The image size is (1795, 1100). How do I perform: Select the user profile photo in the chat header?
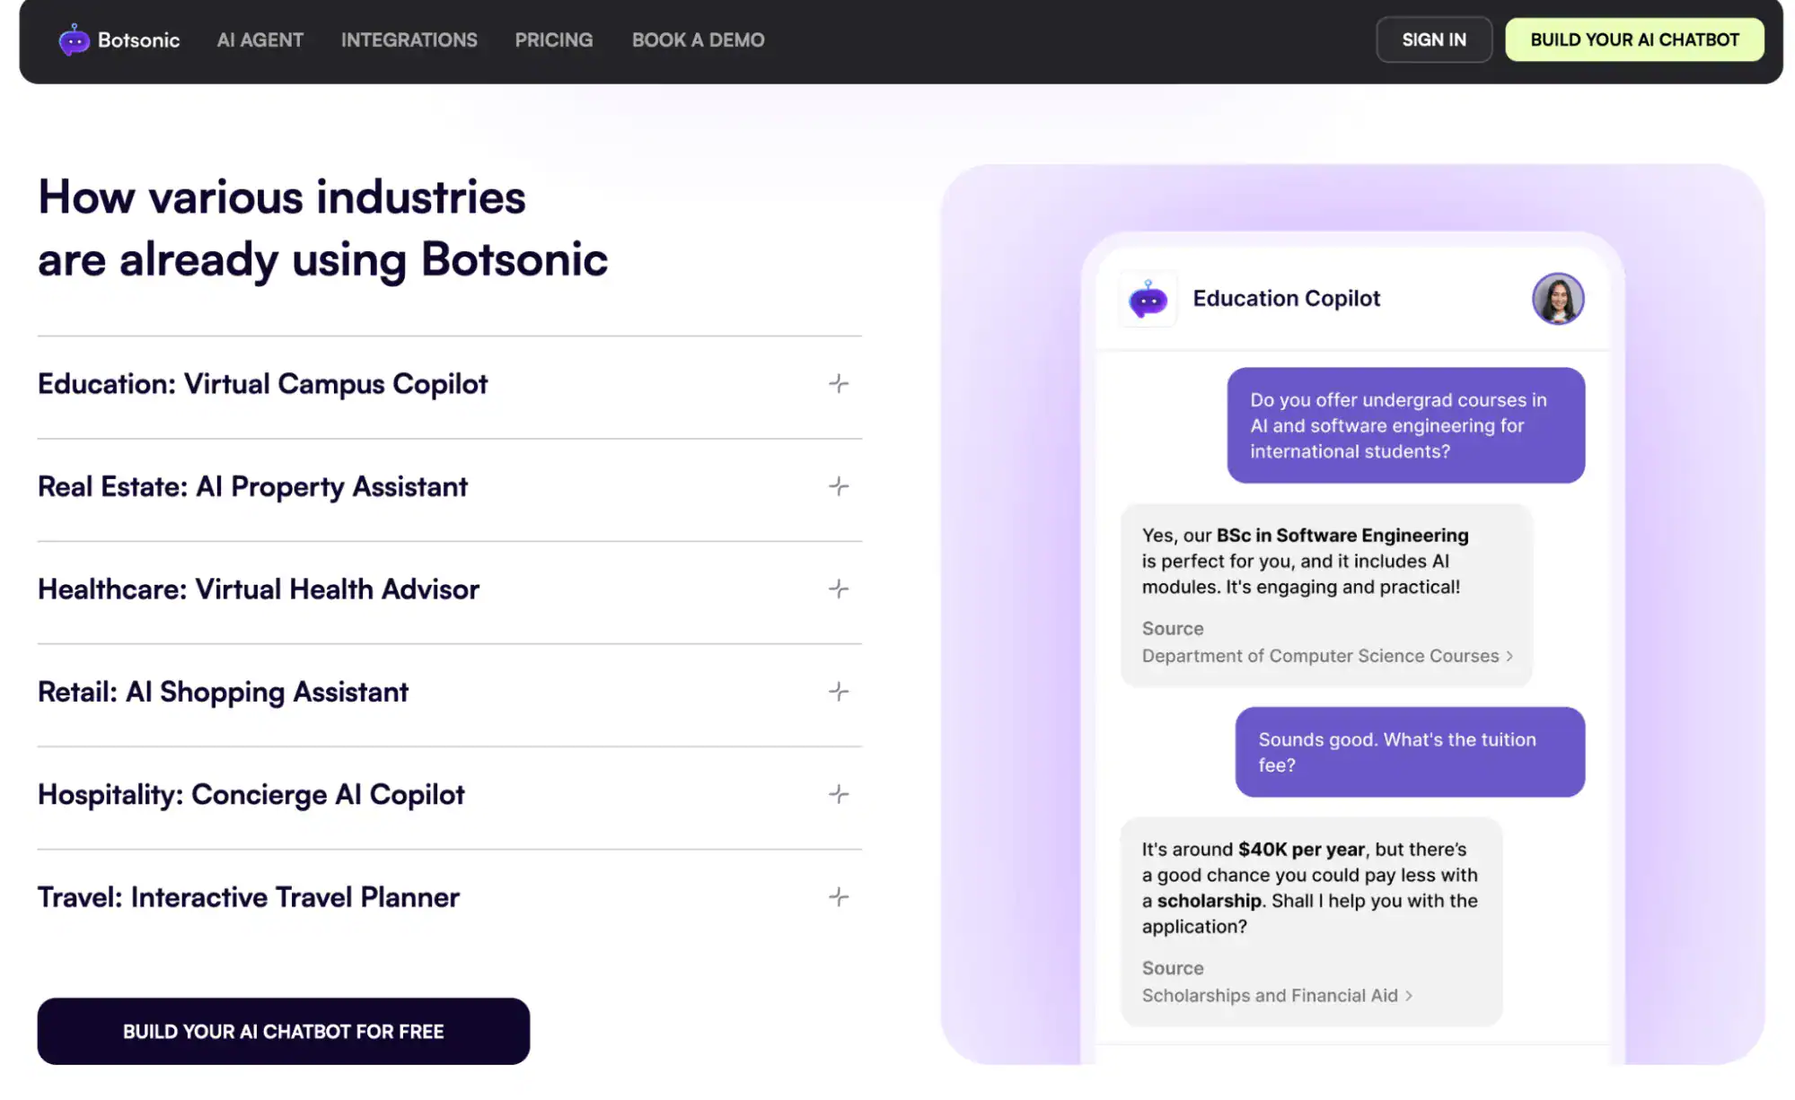point(1558,297)
